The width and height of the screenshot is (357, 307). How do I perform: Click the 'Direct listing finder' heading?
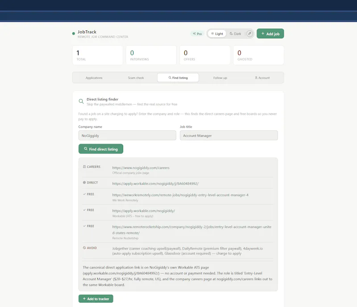tap(103, 100)
